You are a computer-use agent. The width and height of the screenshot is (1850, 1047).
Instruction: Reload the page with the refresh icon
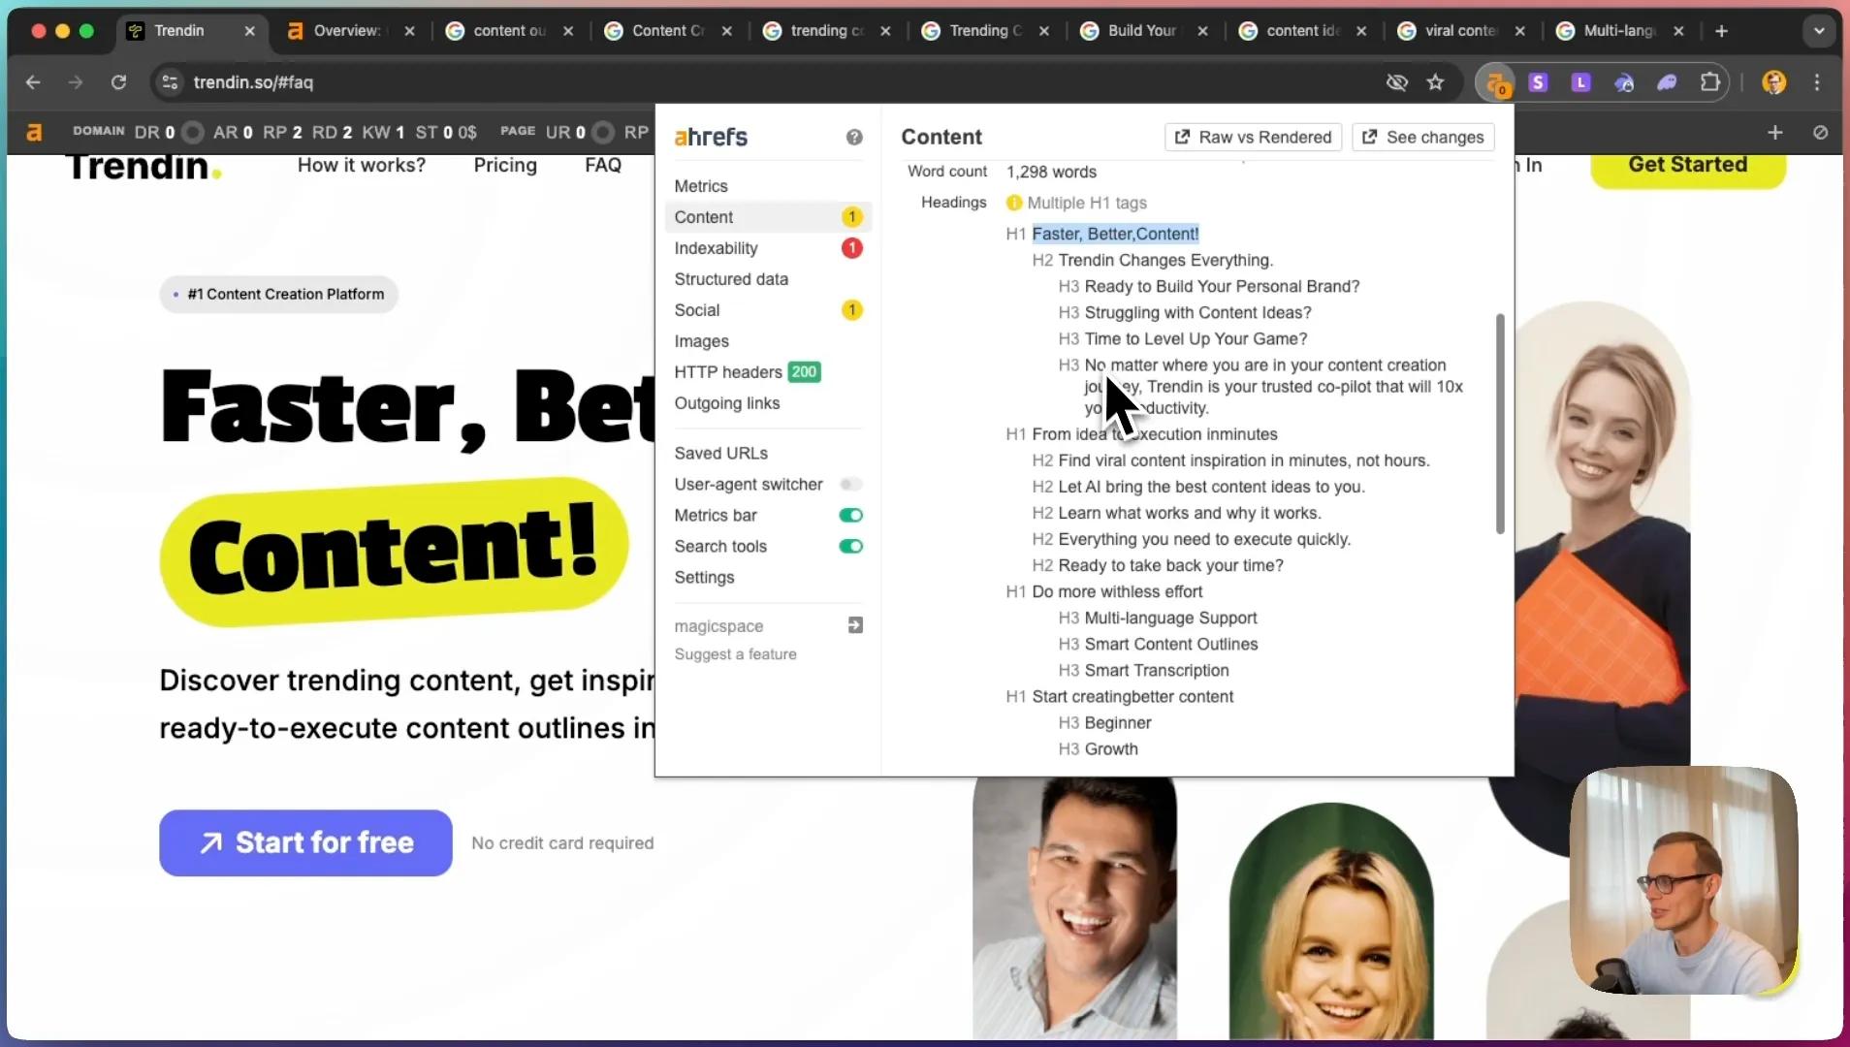tap(118, 82)
